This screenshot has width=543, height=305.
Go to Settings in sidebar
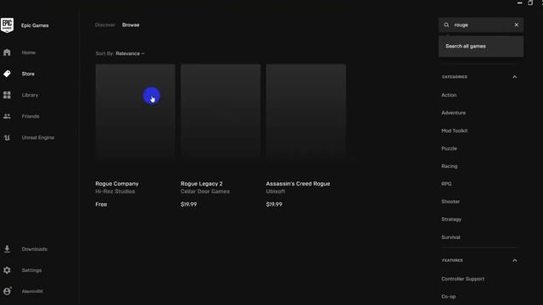[31, 270]
